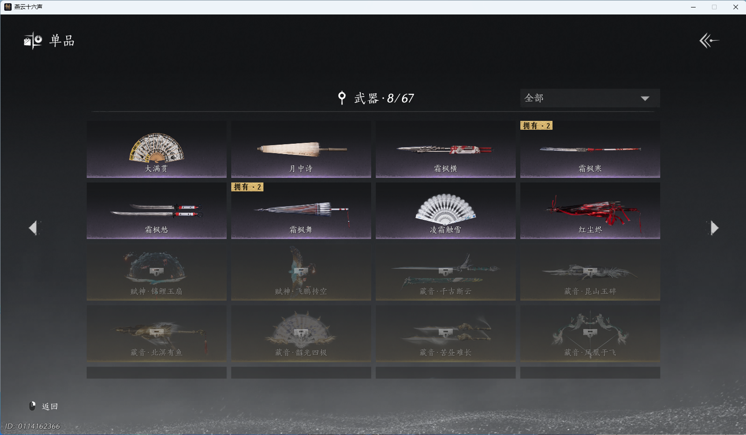This screenshot has width=746, height=435.
Task: Open the 全部 filter dropdown
Action: click(590, 98)
